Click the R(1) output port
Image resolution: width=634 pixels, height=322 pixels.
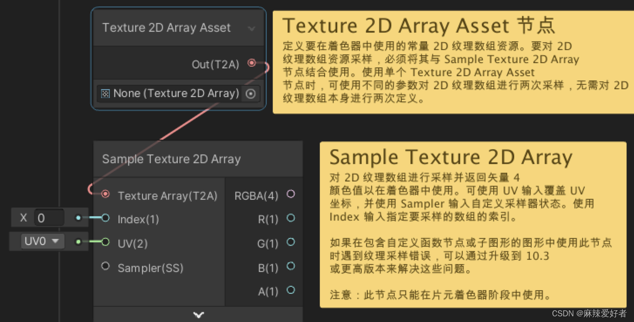[291, 218]
